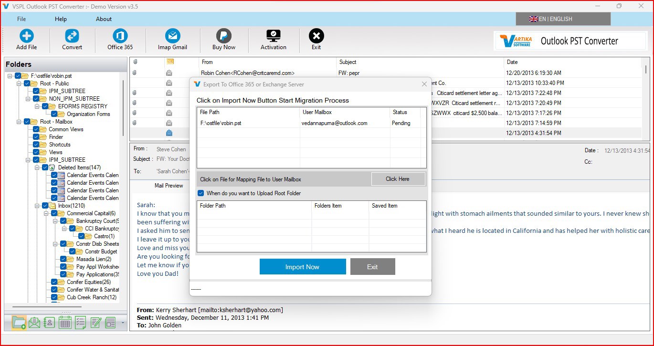This screenshot has height=346, width=654.
Task: Collapse the Commercial Capital(6) node
Action: pyautogui.click(x=47, y=213)
